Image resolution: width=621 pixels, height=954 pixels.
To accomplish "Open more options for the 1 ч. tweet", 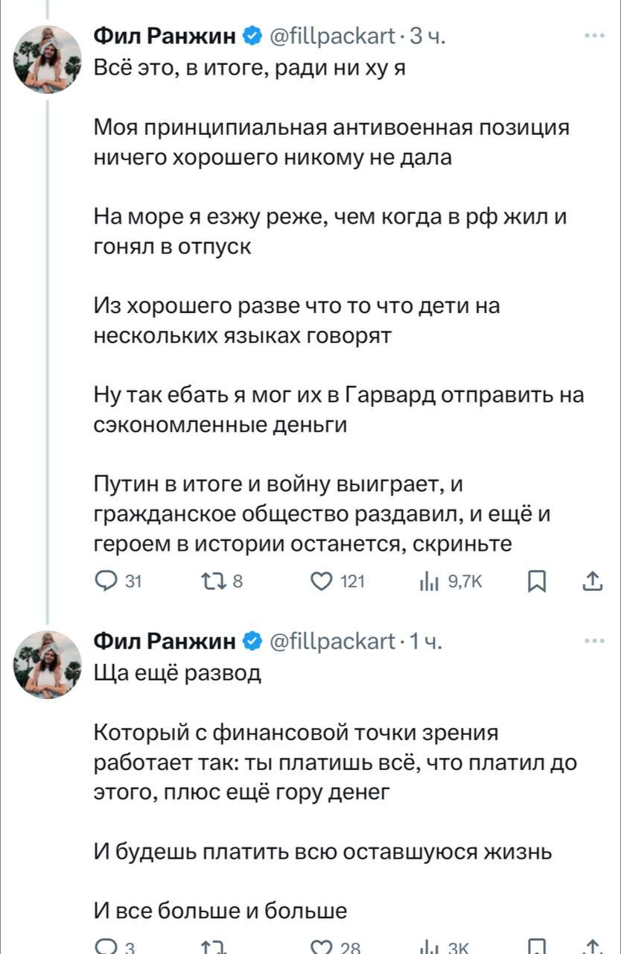I will (594, 640).
